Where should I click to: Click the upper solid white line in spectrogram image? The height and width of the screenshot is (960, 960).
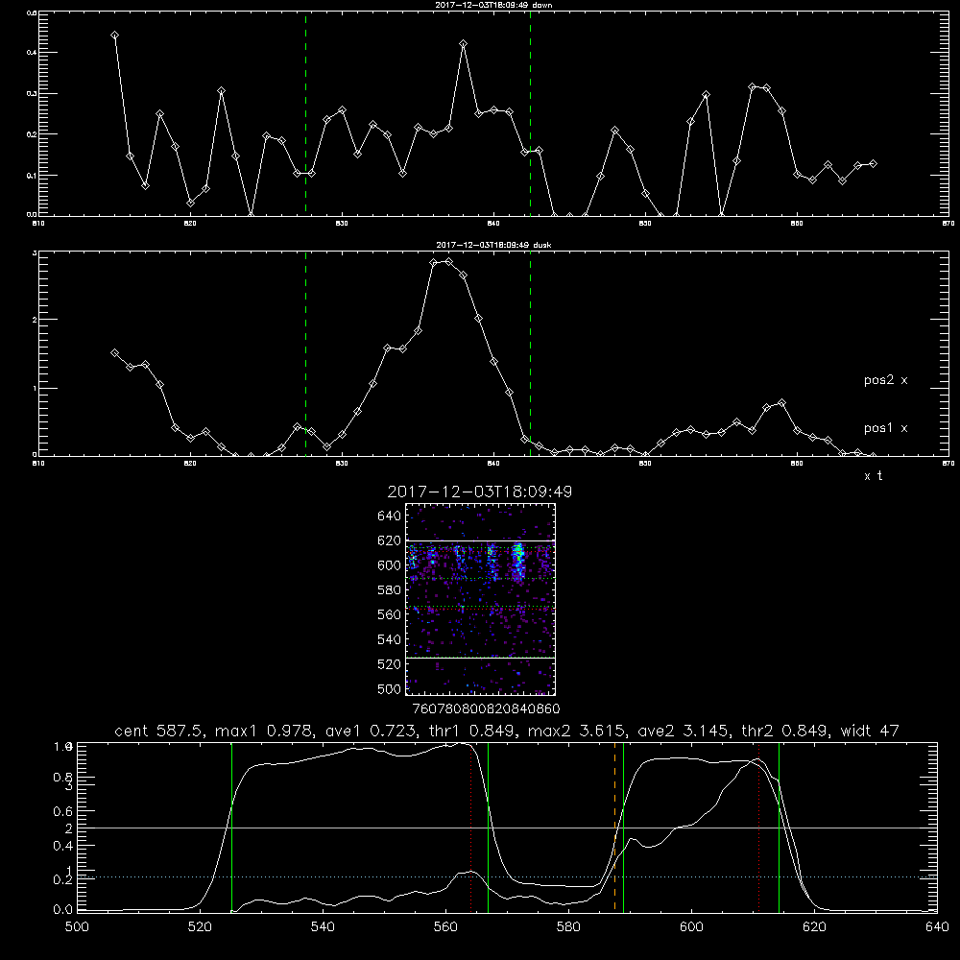[480, 541]
